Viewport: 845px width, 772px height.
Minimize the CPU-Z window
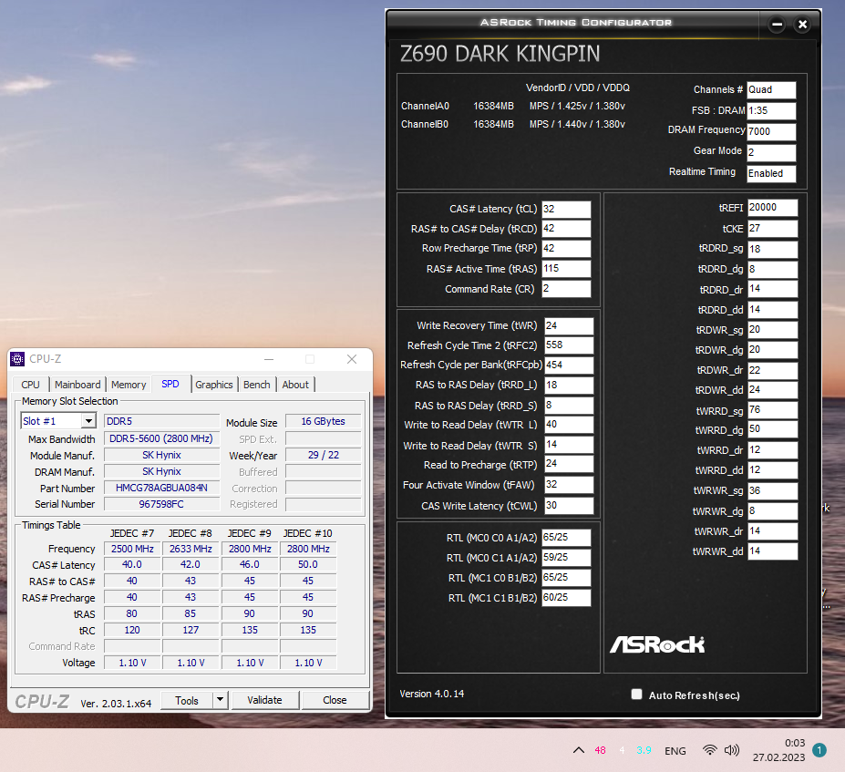tap(269, 359)
